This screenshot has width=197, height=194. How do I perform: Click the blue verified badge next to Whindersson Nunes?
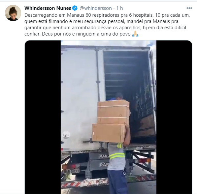(x=75, y=8)
